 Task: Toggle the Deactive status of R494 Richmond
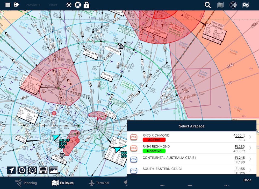[x=154, y=151]
